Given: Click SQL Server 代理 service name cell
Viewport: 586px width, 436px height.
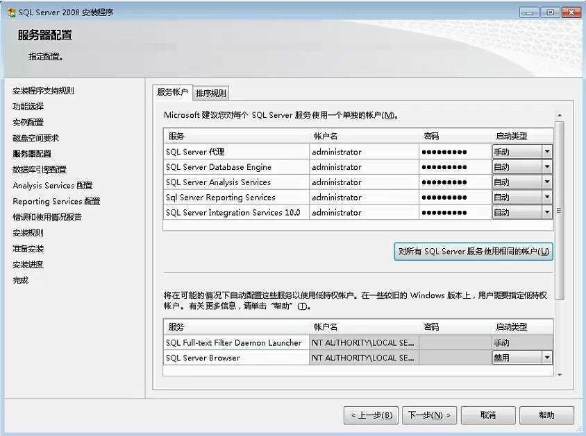Looking at the screenshot, I should click(236, 152).
